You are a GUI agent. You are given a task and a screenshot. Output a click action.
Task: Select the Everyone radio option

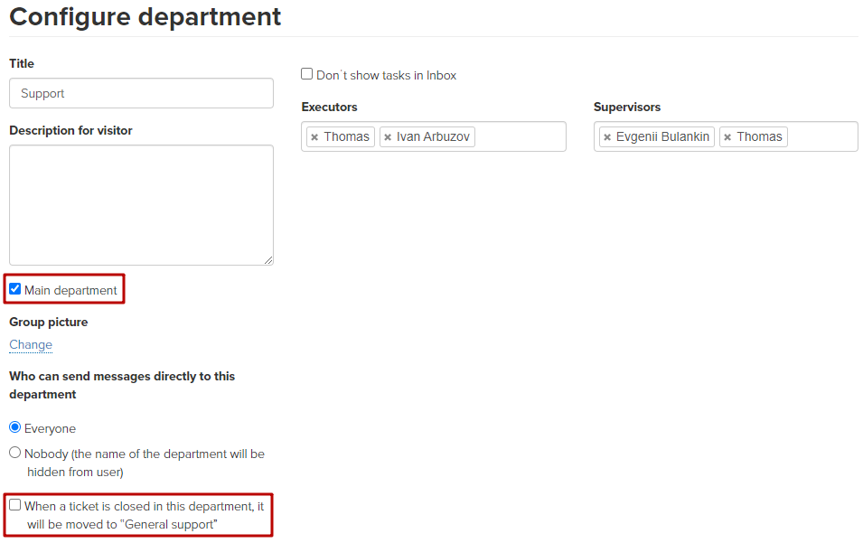tap(14, 427)
